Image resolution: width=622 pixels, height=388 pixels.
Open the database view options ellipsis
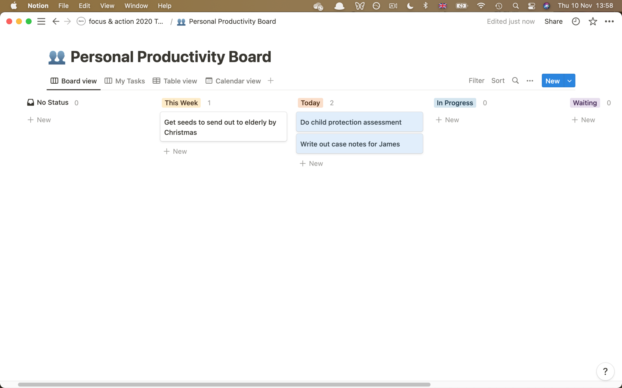(530, 81)
